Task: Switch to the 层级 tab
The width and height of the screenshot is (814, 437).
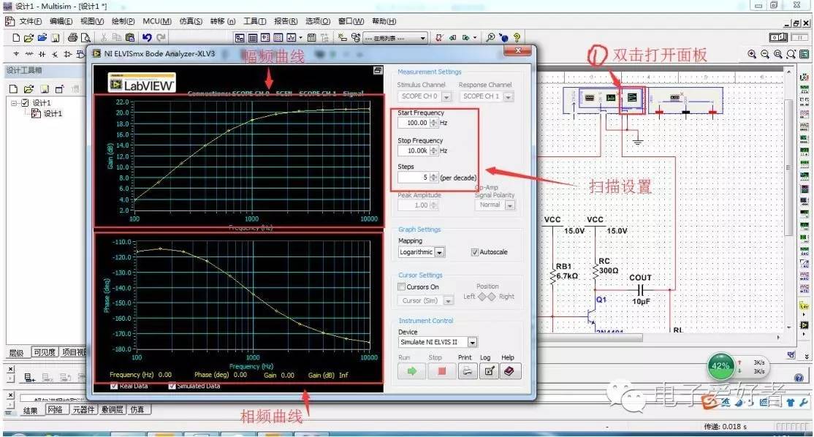Action: coord(16,352)
